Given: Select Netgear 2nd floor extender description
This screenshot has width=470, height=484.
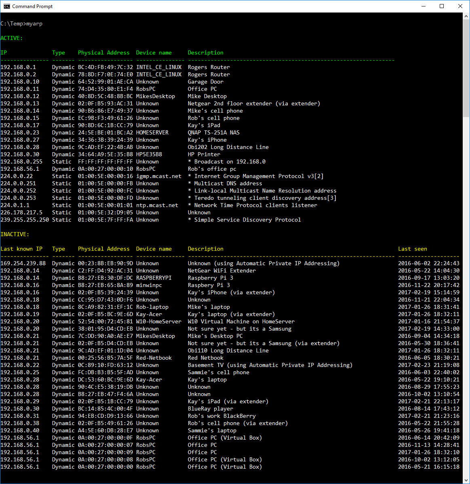Looking at the screenshot, I should click(254, 104).
